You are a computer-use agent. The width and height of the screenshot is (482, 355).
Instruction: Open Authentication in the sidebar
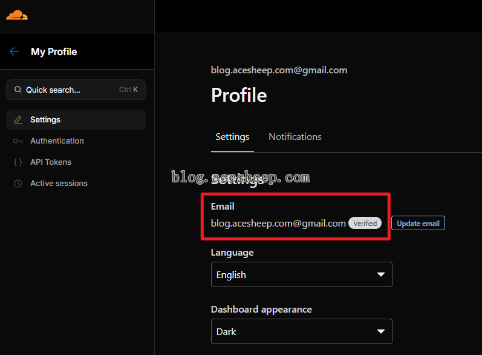(x=57, y=141)
